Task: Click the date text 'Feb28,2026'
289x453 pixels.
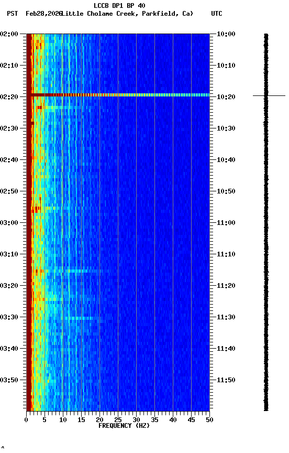Action: point(44,14)
